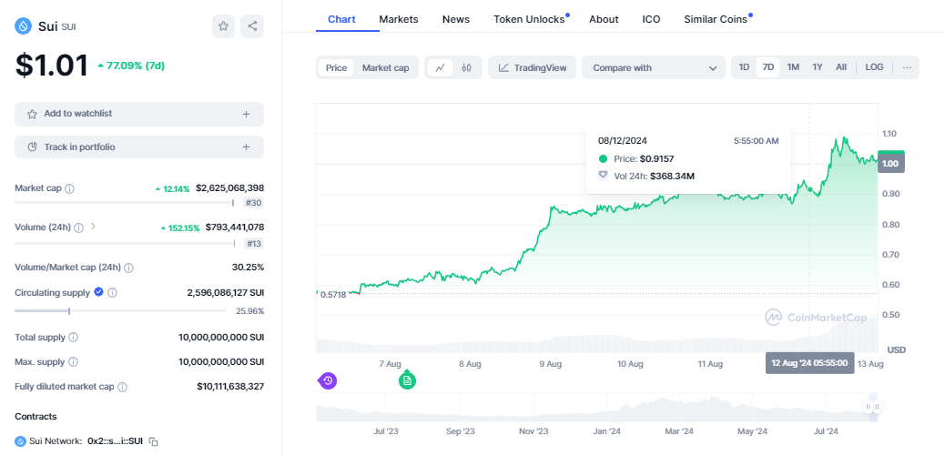This screenshot has height=456, width=945.
Task: Select the 7D time range
Action: point(767,66)
